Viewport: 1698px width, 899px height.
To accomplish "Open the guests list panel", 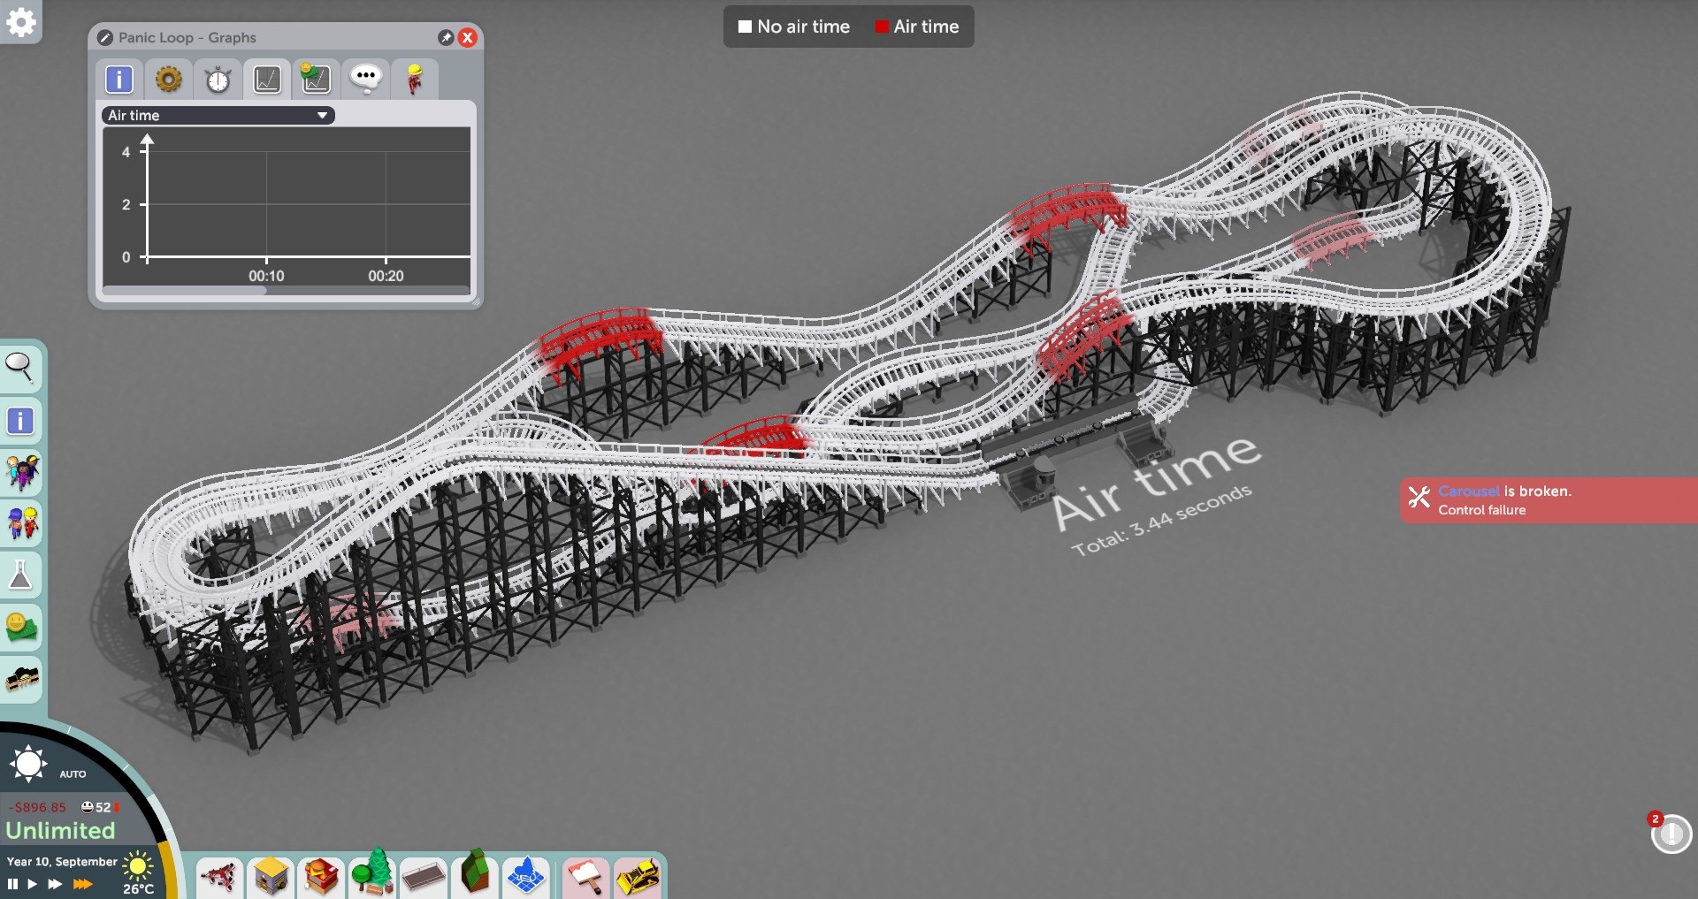I will click(22, 472).
